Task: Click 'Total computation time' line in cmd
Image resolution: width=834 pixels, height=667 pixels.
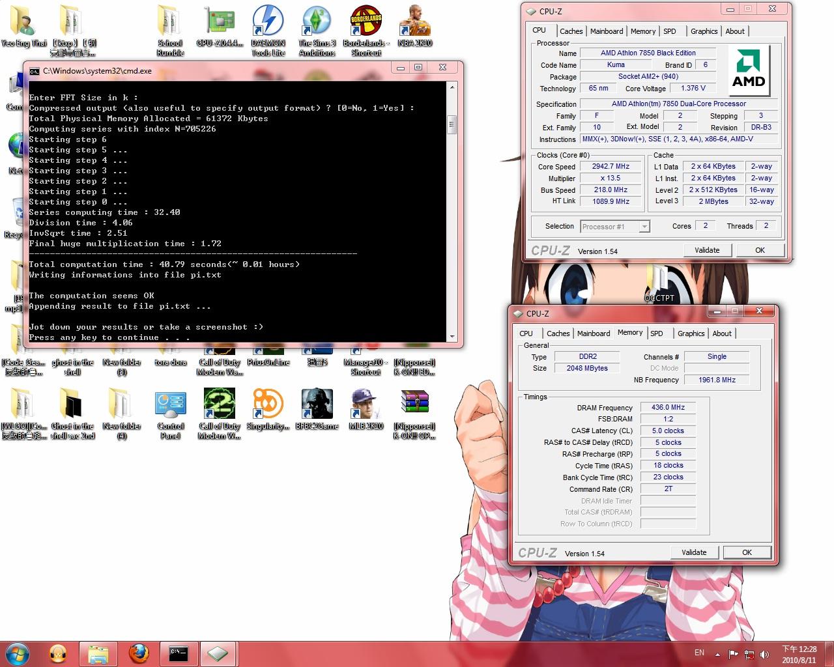Action: pyautogui.click(x=164, y=264)
